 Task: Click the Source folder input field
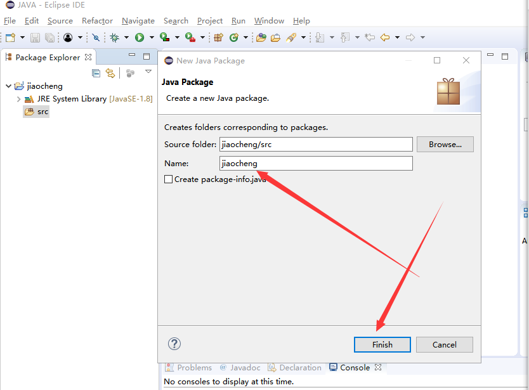(316, 145)
